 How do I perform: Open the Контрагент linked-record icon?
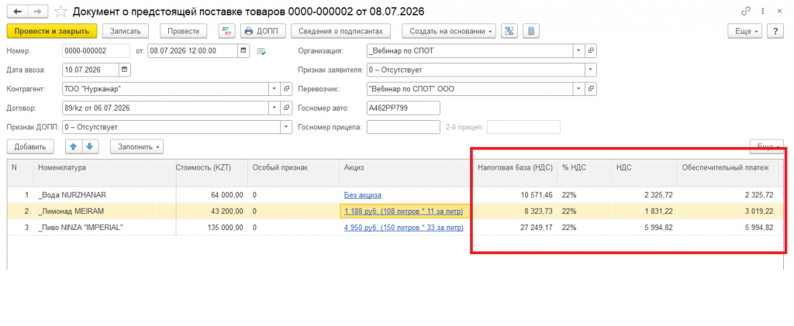(286, 89)
